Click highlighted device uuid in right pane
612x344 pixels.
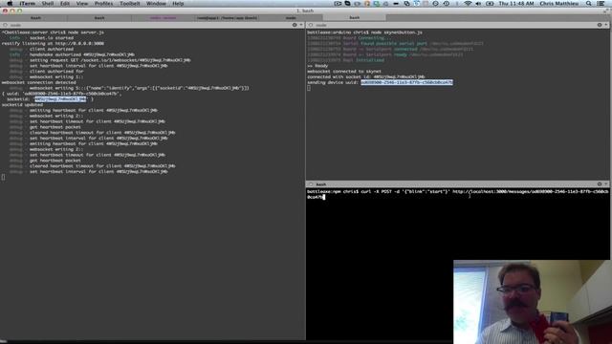coord(406,82)
